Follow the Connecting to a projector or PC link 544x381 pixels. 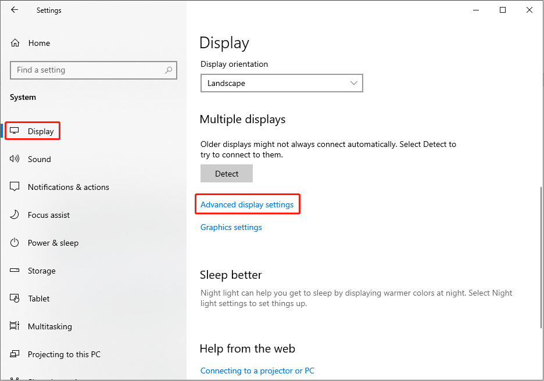click(257, 371)
